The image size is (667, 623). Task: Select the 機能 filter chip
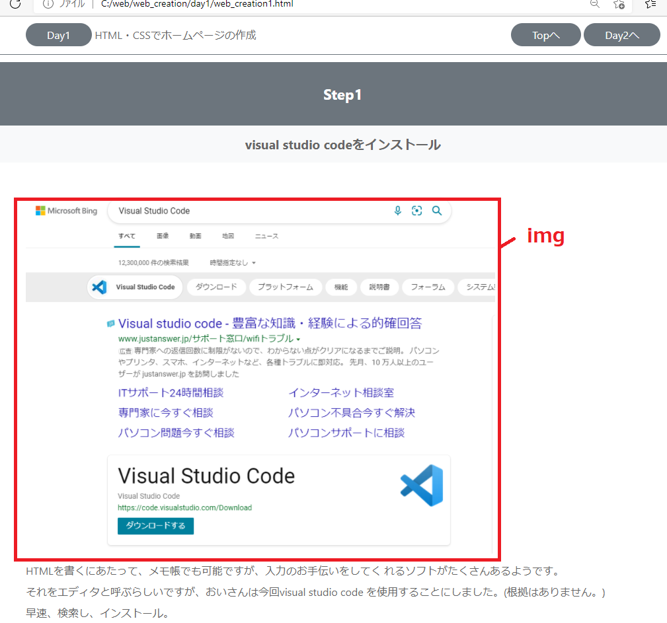[340, 287]
